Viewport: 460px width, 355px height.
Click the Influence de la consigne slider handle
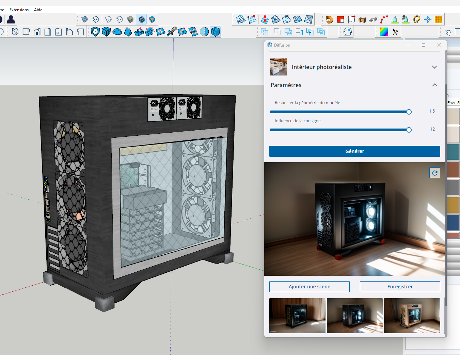pyautogui.click(x=409, y=130)
